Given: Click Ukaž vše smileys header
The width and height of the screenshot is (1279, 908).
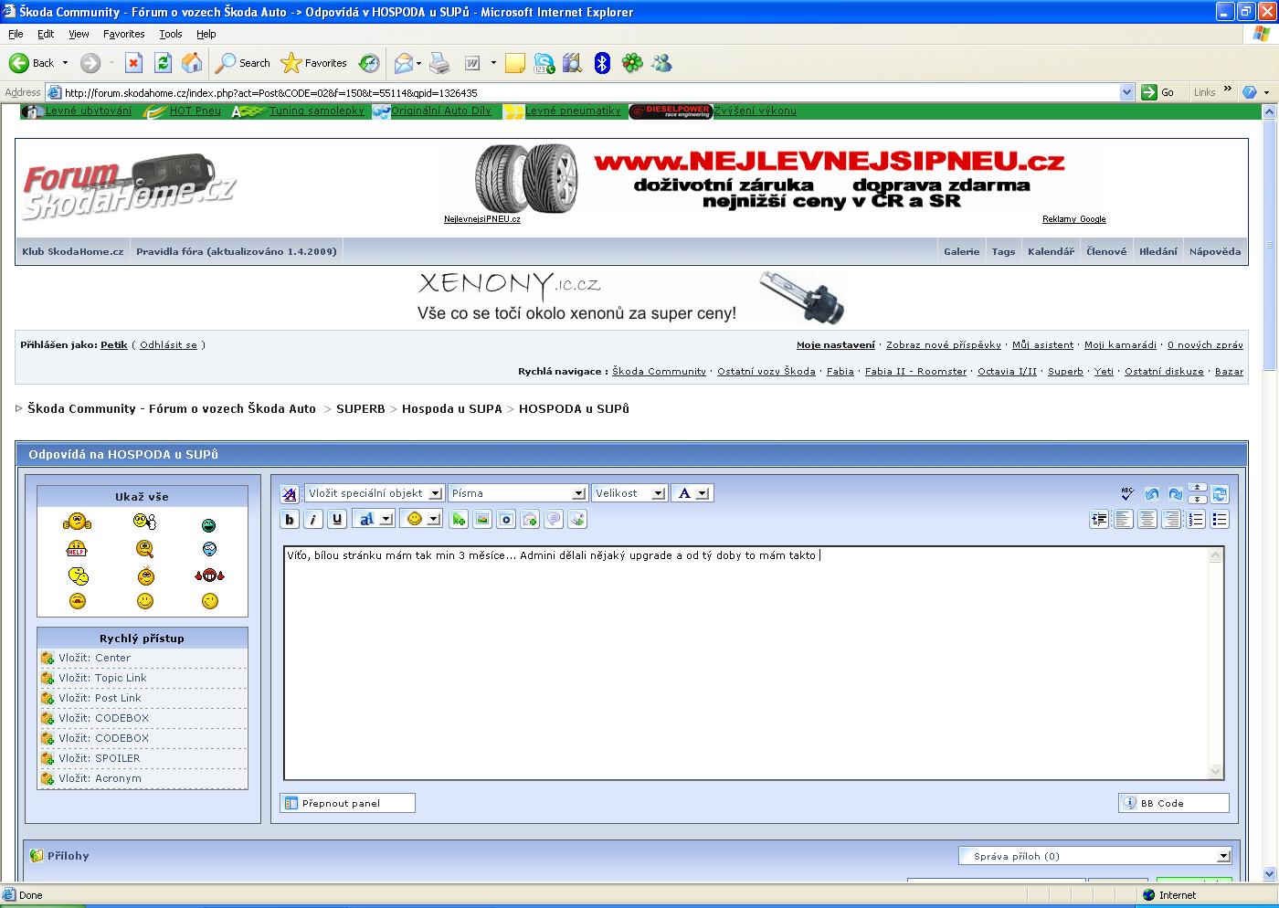Looking at the screenshot, I should click(142, 497).
